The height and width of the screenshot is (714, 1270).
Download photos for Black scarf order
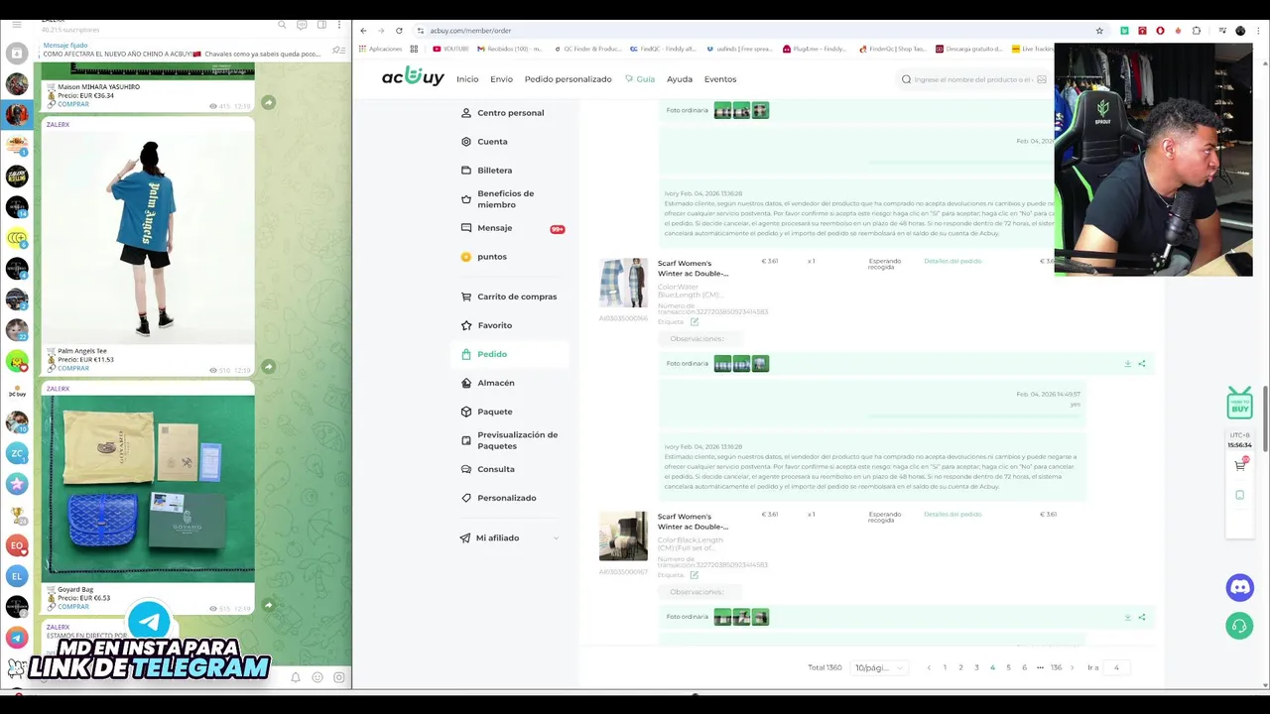point(1127,617)
